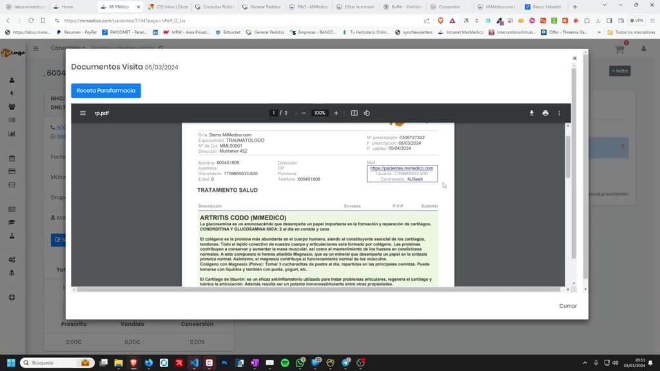Toggle the hamburger menu behind the dialog
Screen dimensions: 660x371
[x=36, y=48]
